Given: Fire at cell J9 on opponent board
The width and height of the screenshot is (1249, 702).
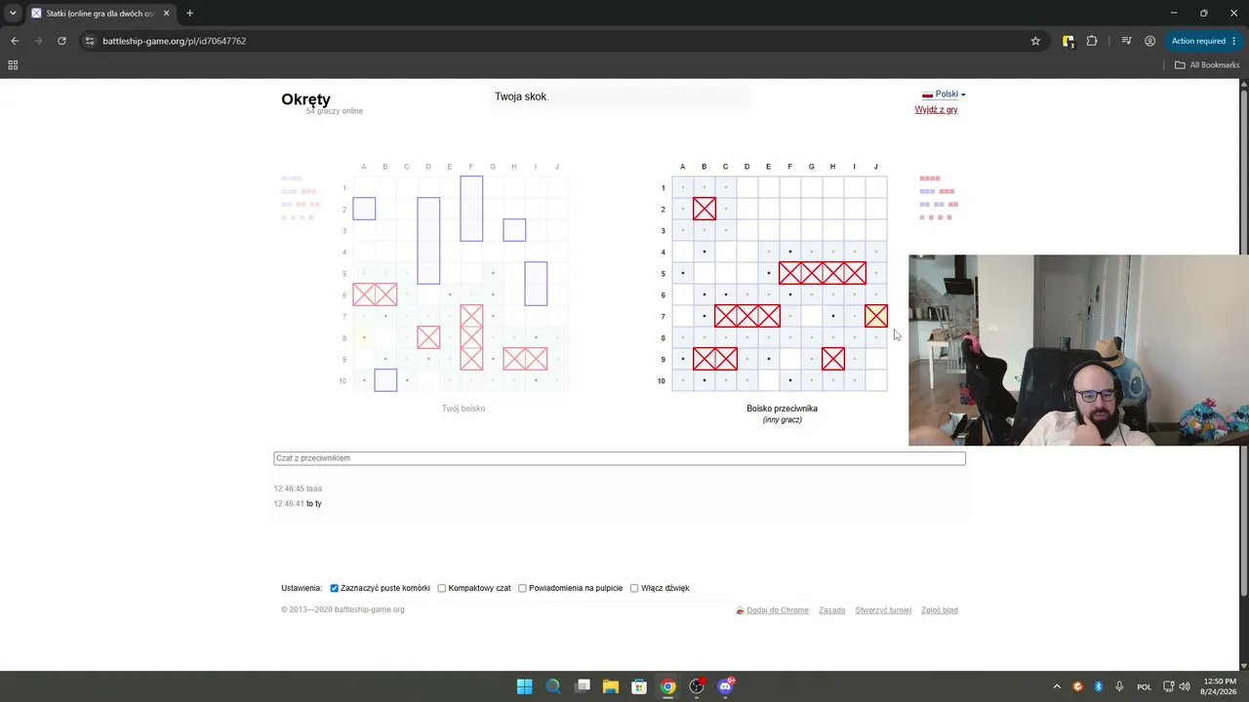Looking at the screenshot, I should point(876,359).
